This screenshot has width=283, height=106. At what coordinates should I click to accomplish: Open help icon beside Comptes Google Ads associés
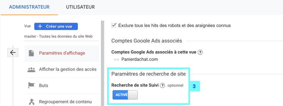200,52
